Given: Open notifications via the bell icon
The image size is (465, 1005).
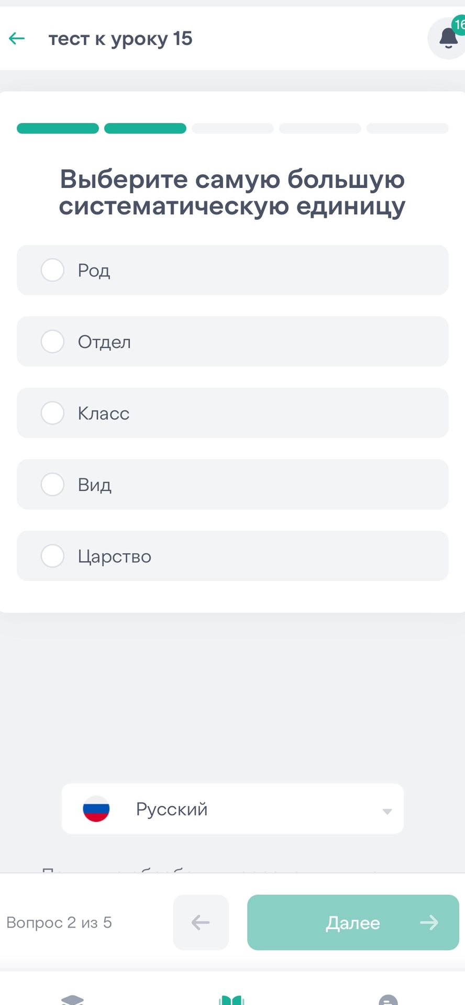Looking at the screenshot, I should click(x=448, y=38).
